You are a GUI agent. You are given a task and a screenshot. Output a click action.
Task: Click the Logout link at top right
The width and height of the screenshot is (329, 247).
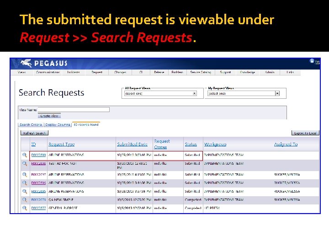point(318,62)
